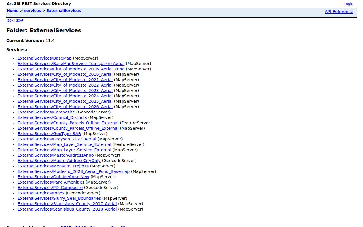The height and width of the screenshot is (227, 363).
Task: View the JSON format link
Action: point(10,20)
